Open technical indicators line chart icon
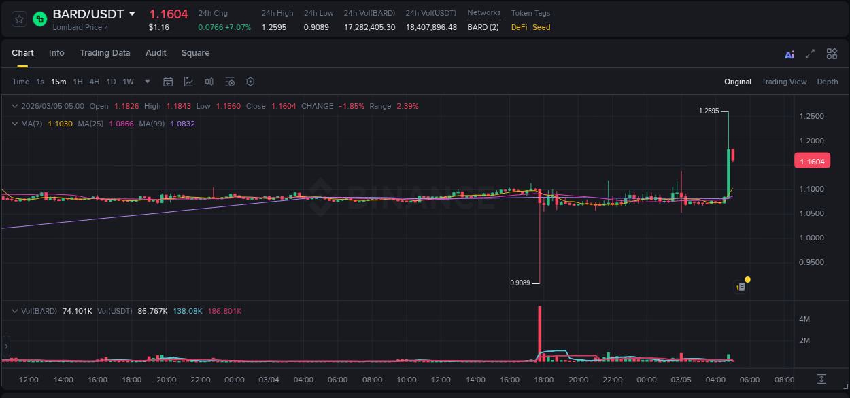The image size is (850, 398). pyautogui.click(x=188, y=82)
